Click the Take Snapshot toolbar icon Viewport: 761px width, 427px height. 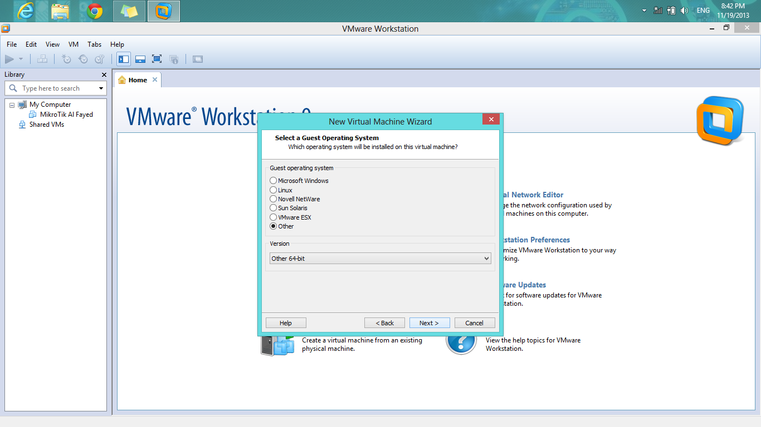(x=66, y=59)
